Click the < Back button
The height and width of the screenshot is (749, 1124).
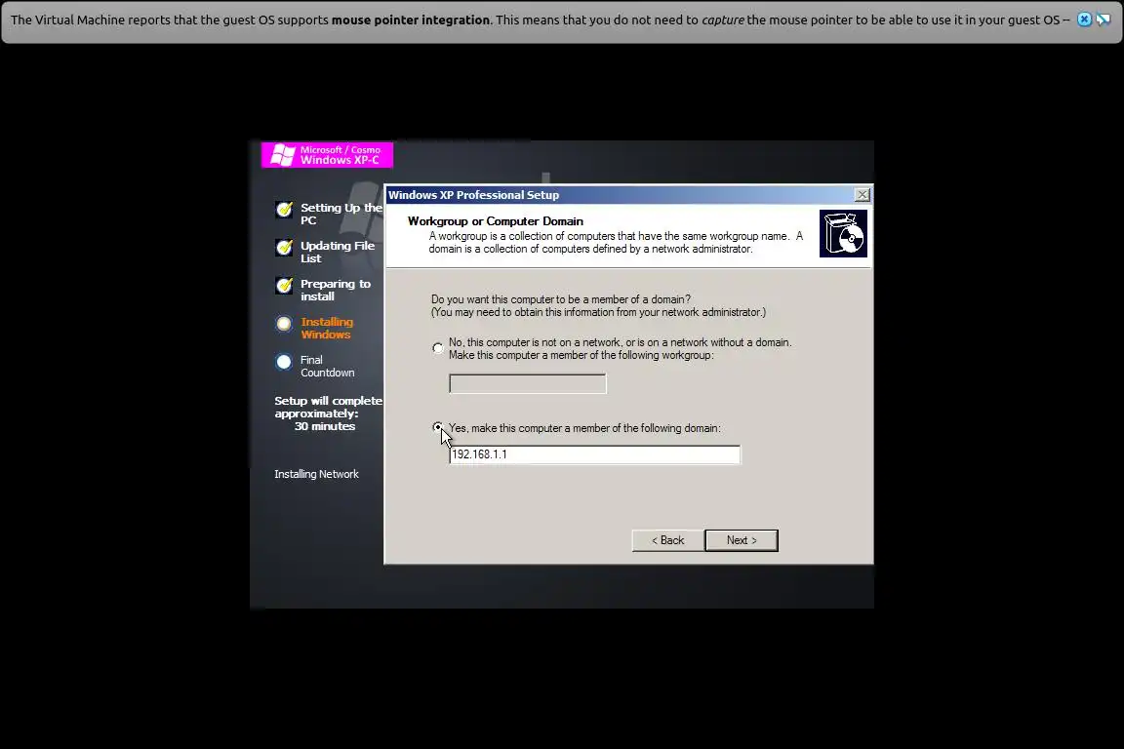click(x=667, y=540)
